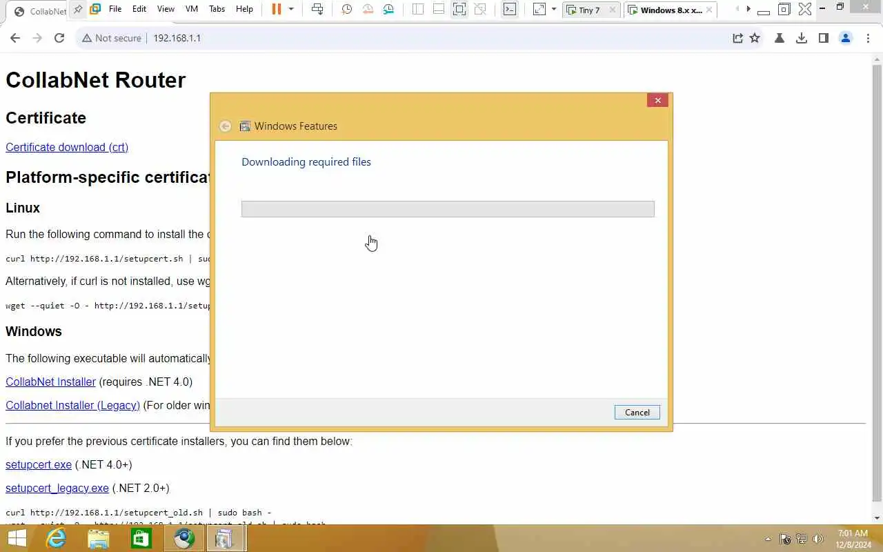Open the power options dropdown arrow
The image size is (883, 552).
click(291, 10)
